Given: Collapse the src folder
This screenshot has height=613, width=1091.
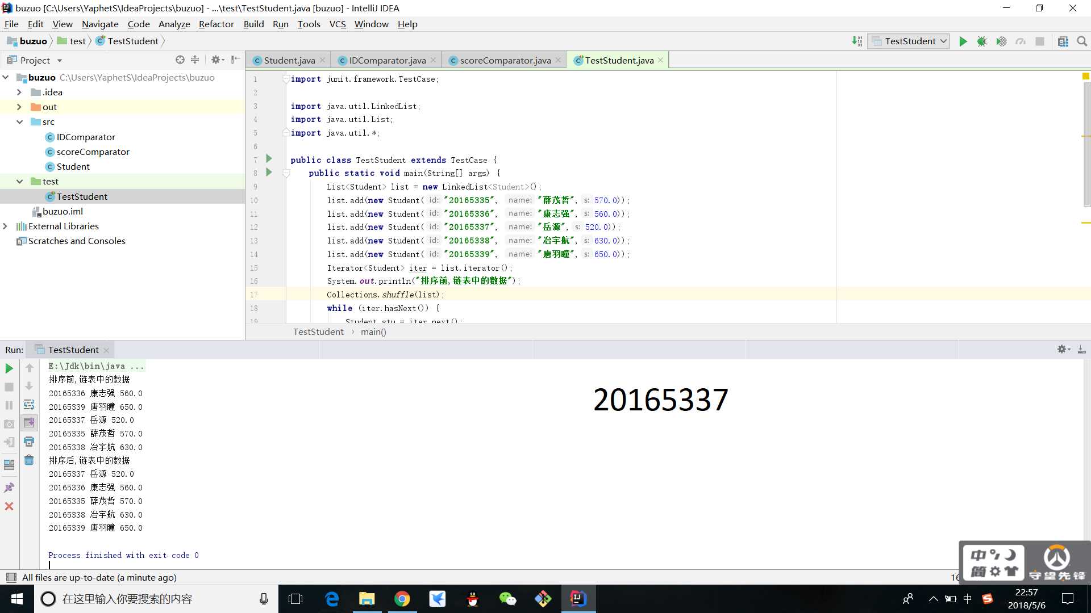Looking at the screenshot, I should pos(19,121).
